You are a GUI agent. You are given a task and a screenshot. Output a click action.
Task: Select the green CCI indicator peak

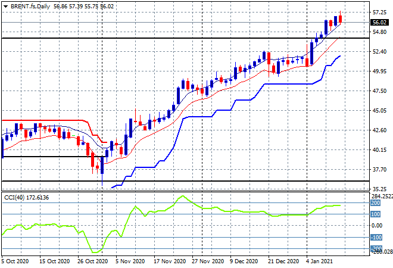click(182, 196)
